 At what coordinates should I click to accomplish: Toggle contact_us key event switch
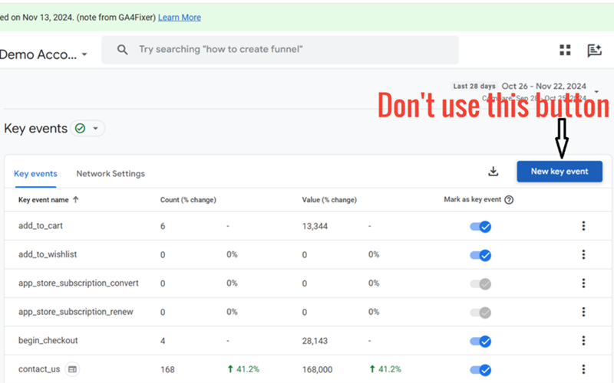(x=480, y=370)
